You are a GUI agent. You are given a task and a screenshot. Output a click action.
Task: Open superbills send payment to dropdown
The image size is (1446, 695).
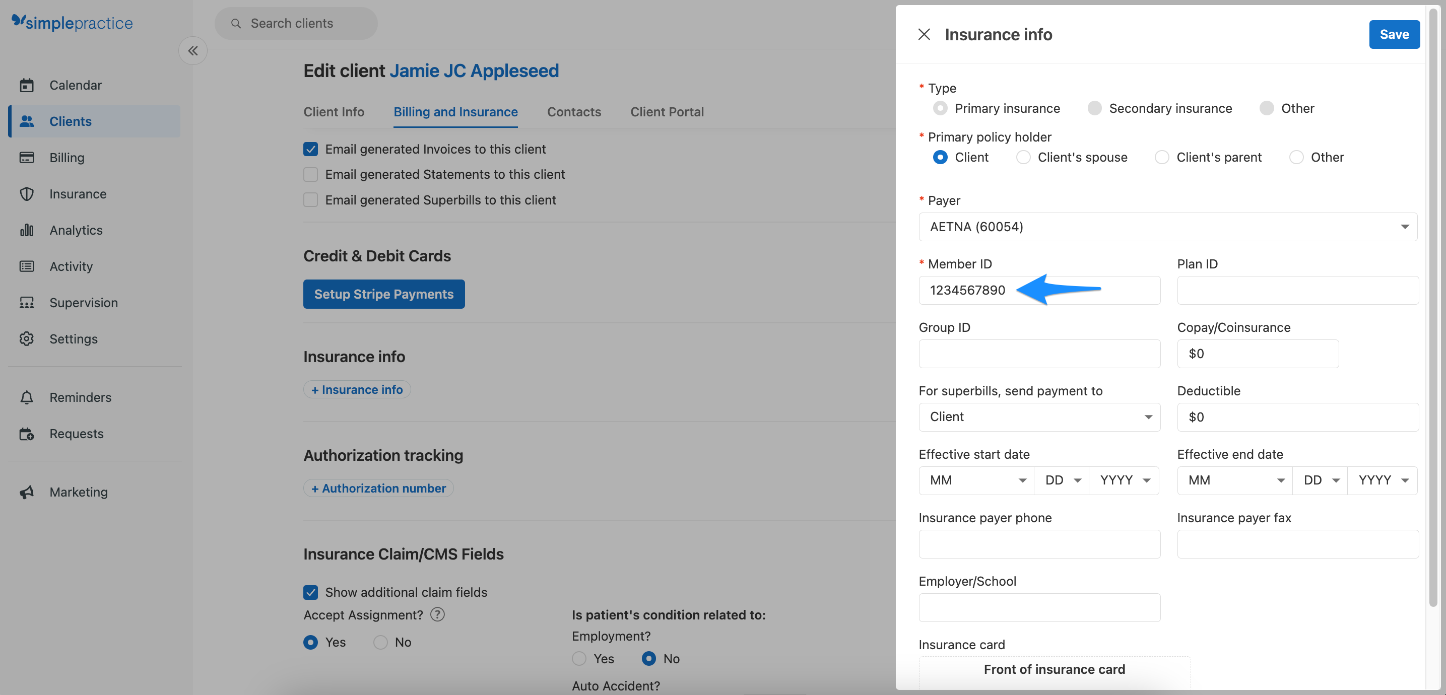(x=1039, y=417)
